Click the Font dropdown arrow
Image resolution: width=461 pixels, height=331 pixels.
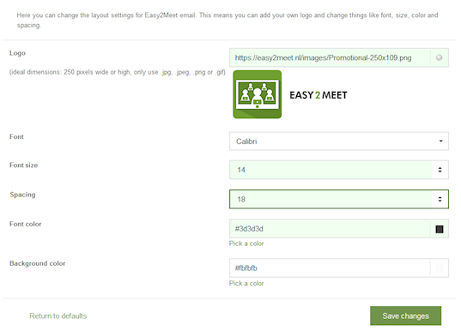(x=440, y=141)
